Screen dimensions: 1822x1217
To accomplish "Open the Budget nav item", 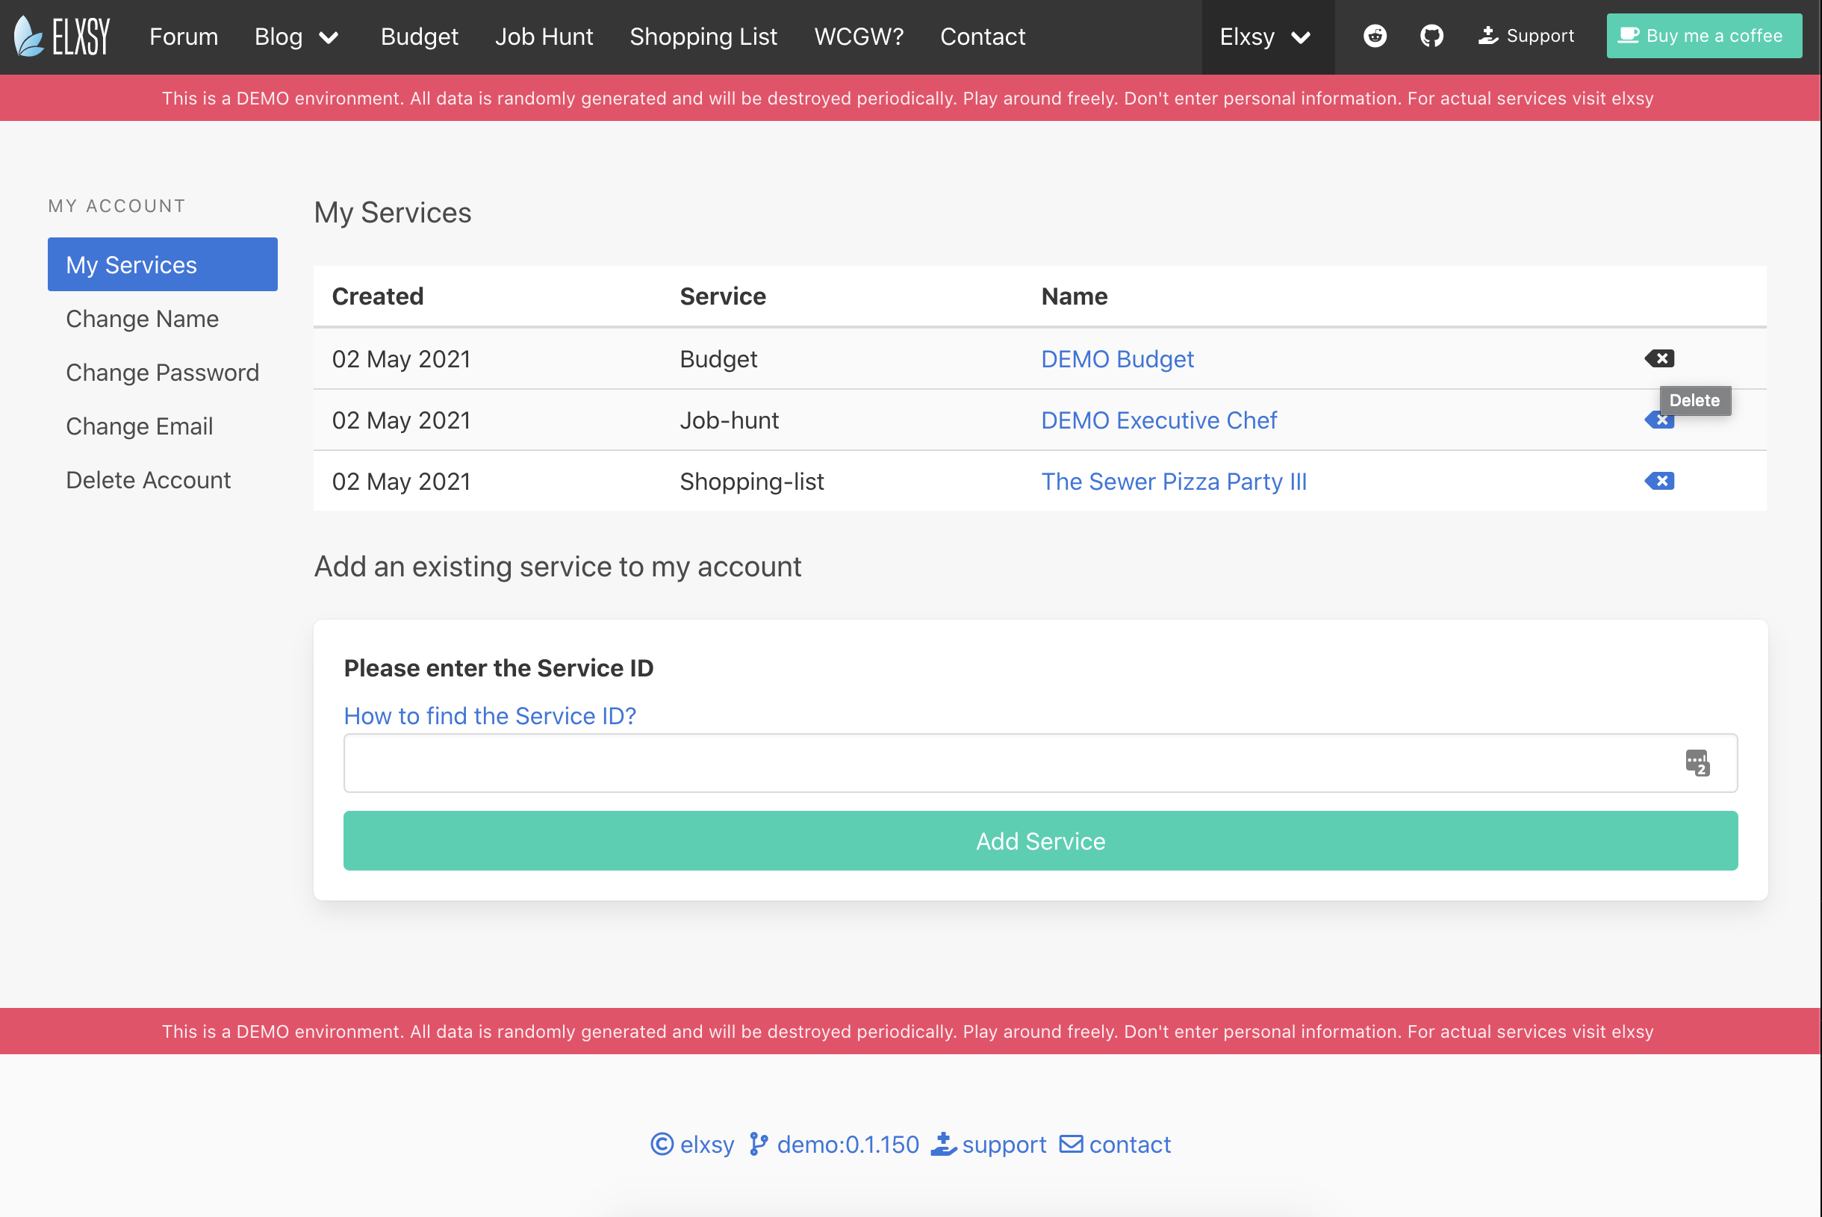I will pyautogui.click(x=419, y=37).
